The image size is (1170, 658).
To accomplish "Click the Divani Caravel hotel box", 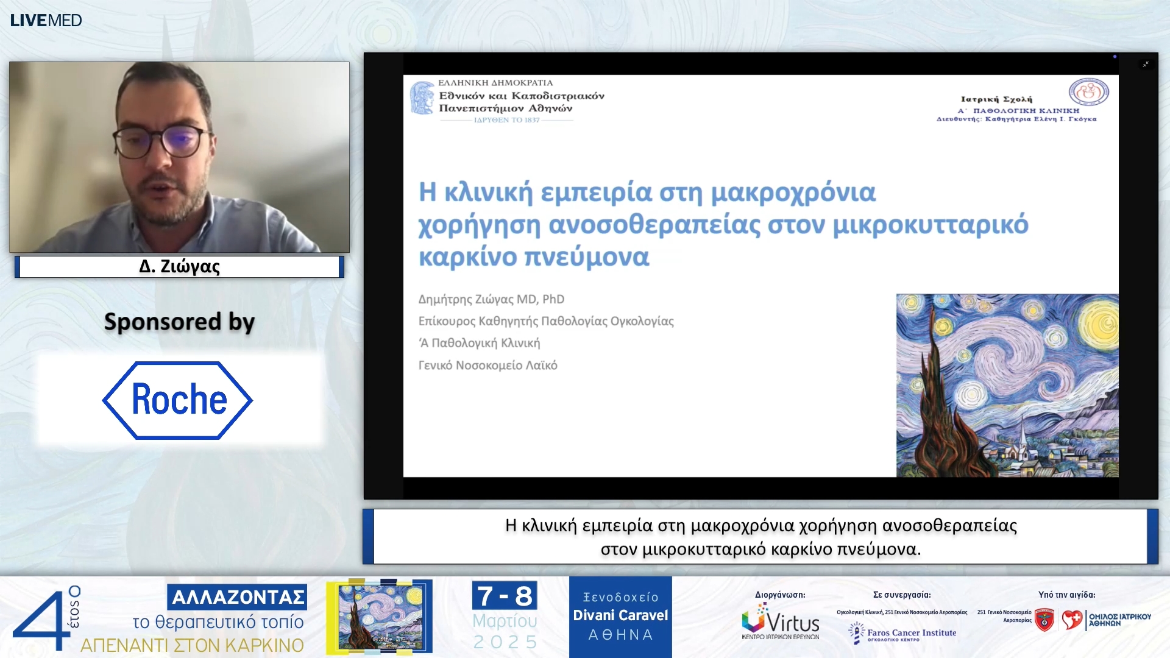I will pos(620,616).
